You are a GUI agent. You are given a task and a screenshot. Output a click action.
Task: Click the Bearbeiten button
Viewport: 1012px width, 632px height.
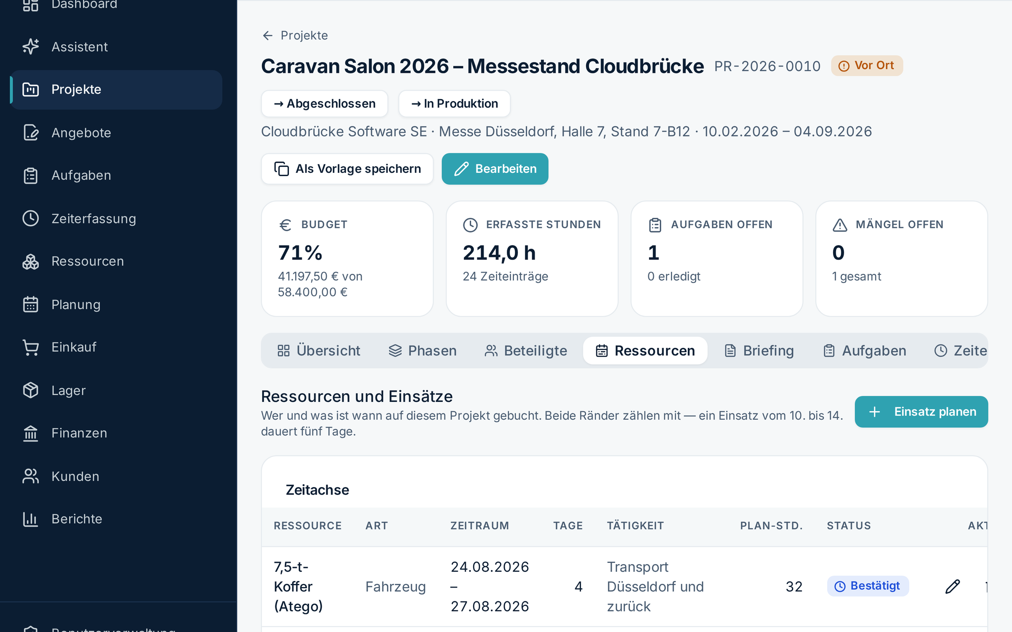click(495, 169)
